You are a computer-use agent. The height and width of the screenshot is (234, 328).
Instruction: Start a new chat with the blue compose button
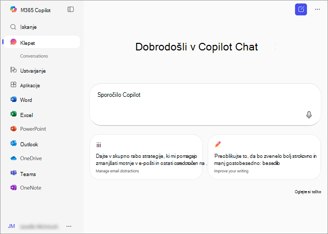click(301, 10)
